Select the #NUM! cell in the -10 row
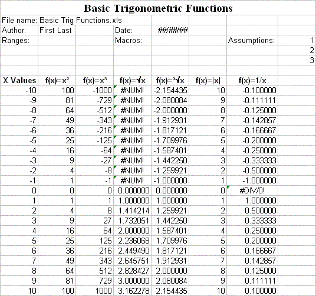 tap(133, 90)
